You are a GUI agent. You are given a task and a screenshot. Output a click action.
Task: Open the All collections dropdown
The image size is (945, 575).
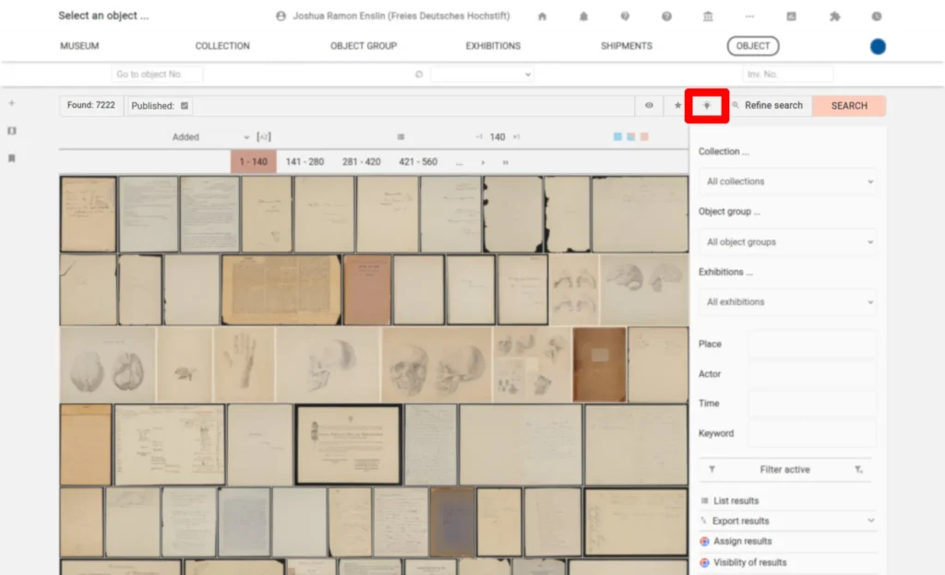coord(788,182)
